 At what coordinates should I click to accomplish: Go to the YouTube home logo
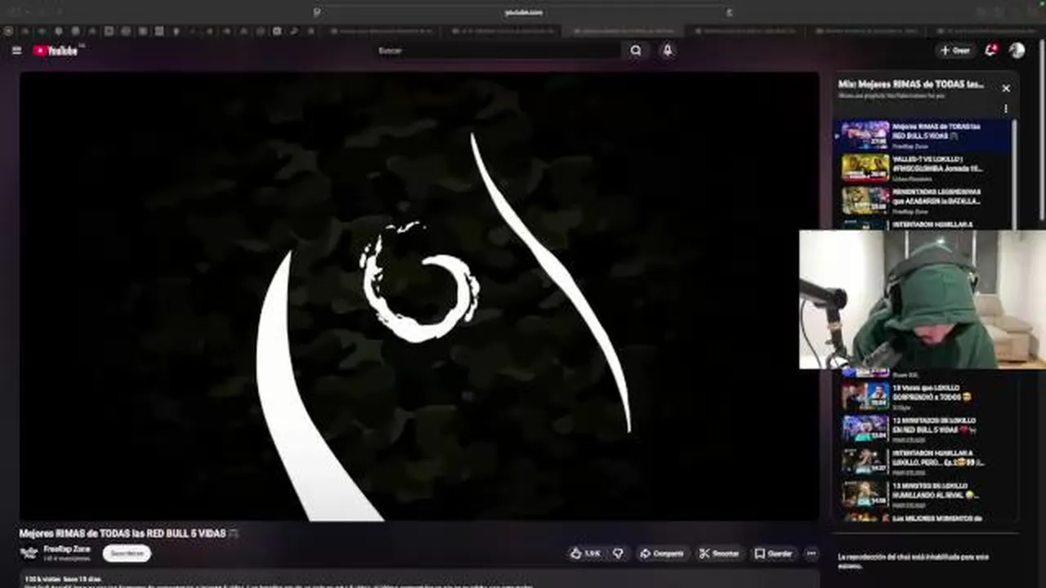click(56, 51)
